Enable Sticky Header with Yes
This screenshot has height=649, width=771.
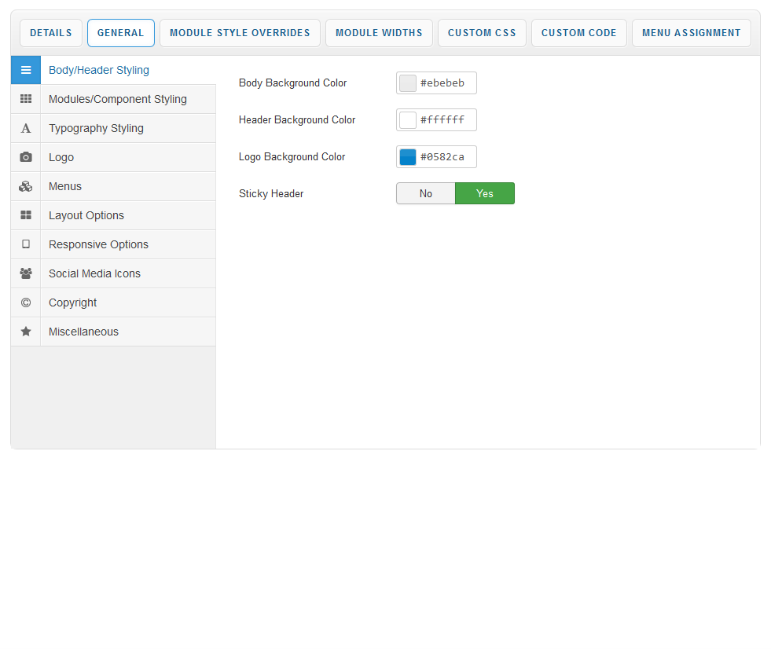pyautogui.click(x=485, y=193)
